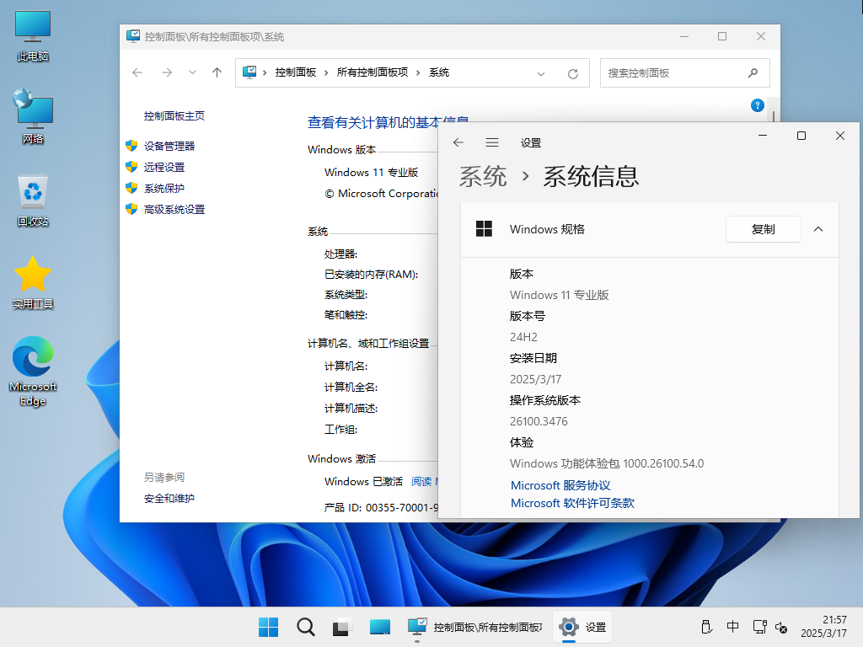Open Settings hamburger navigation menu
This screenshot has width=863, height=647.
point(492,142)
